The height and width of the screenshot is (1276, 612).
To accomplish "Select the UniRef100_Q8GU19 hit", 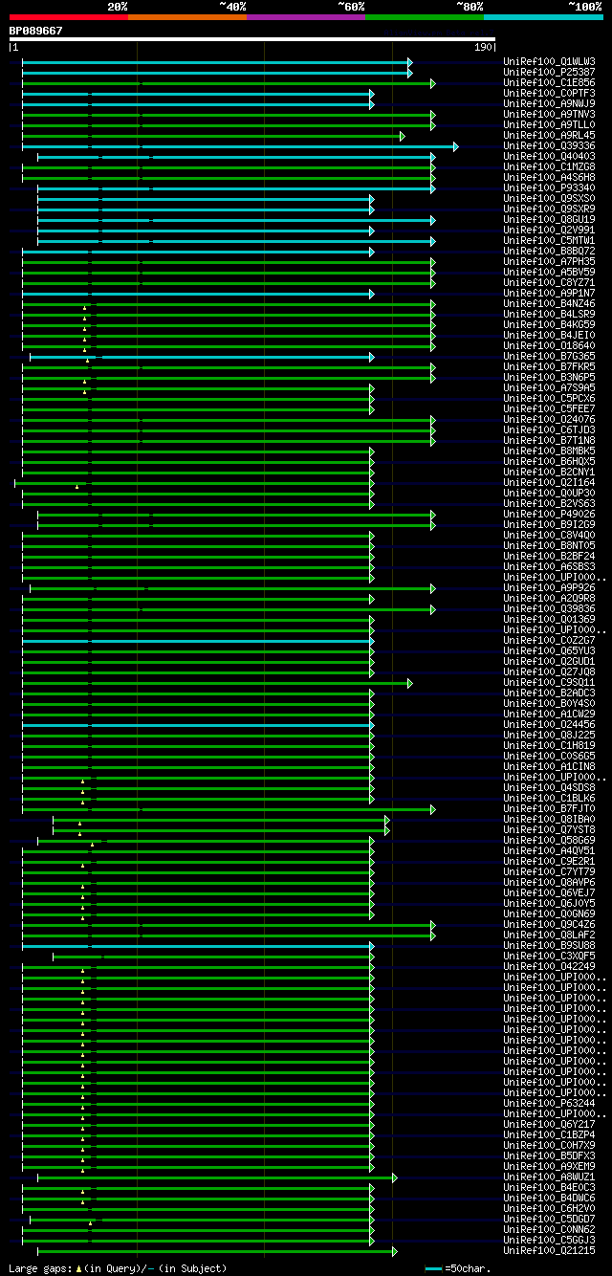I will [549, 219].
